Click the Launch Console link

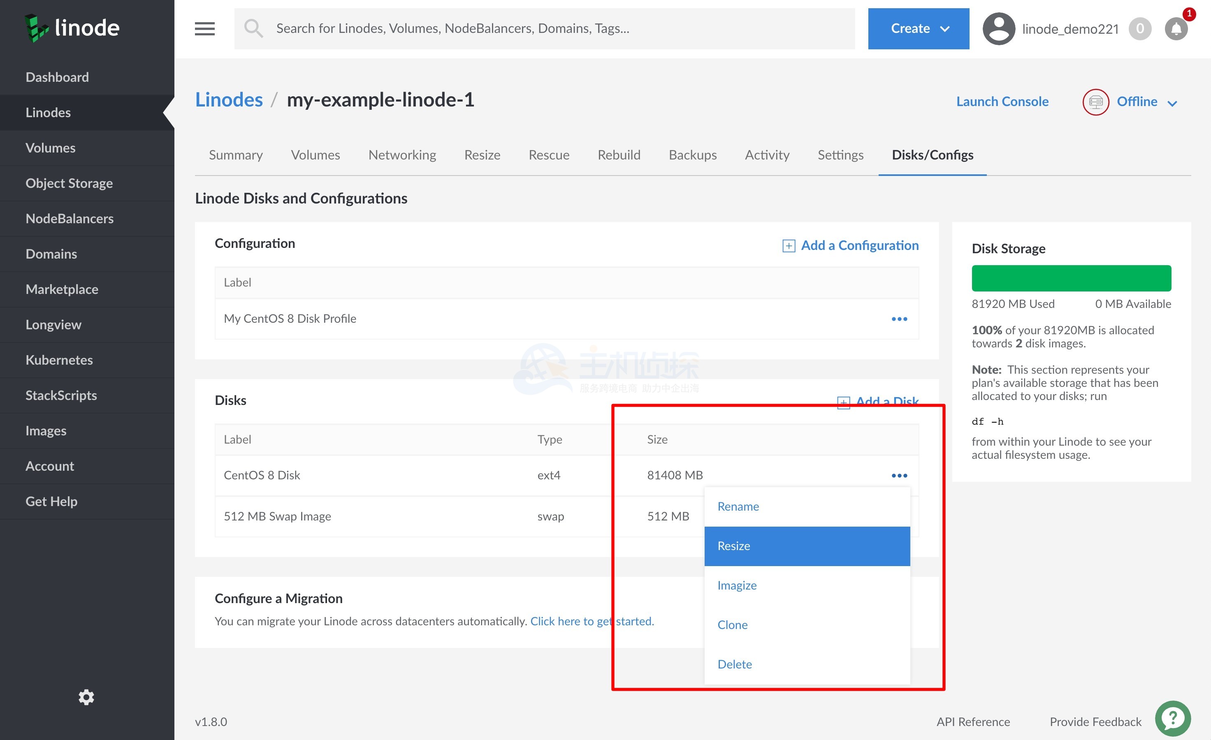pyautogui.click(x=1002, y=101)
